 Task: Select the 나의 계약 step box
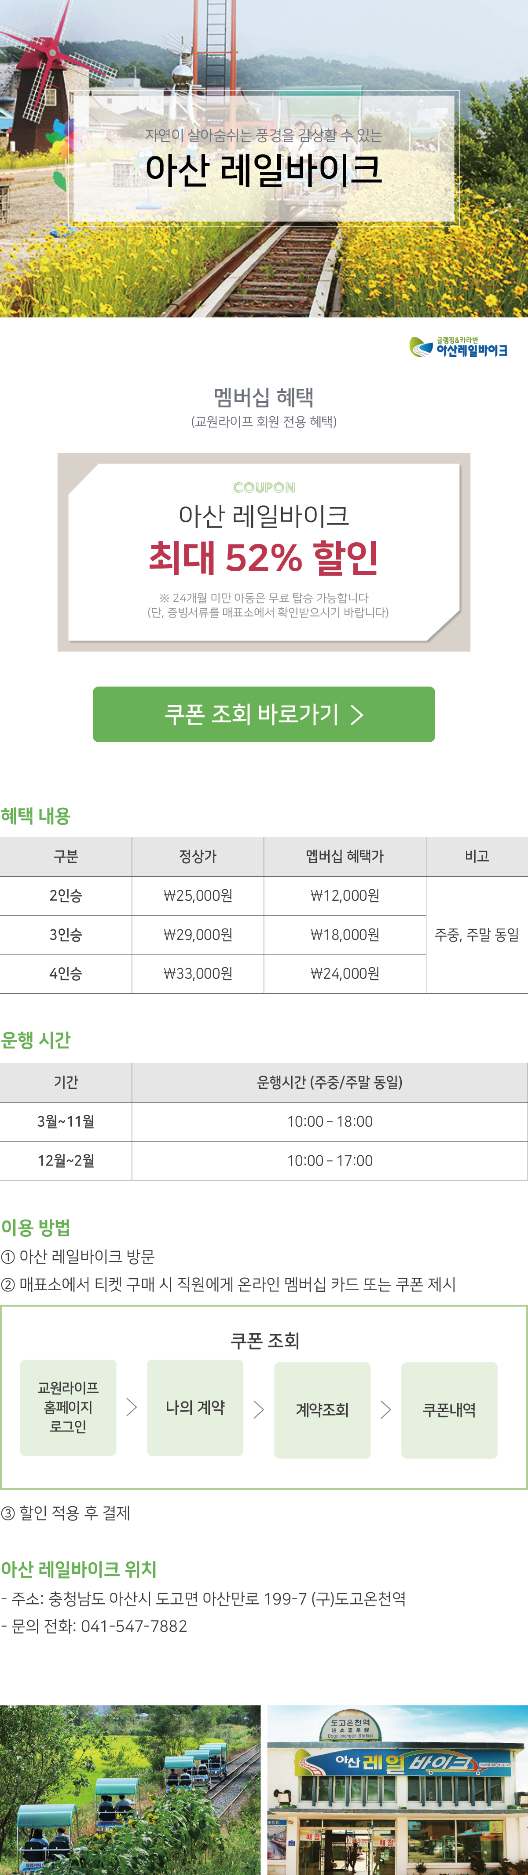195,1407
